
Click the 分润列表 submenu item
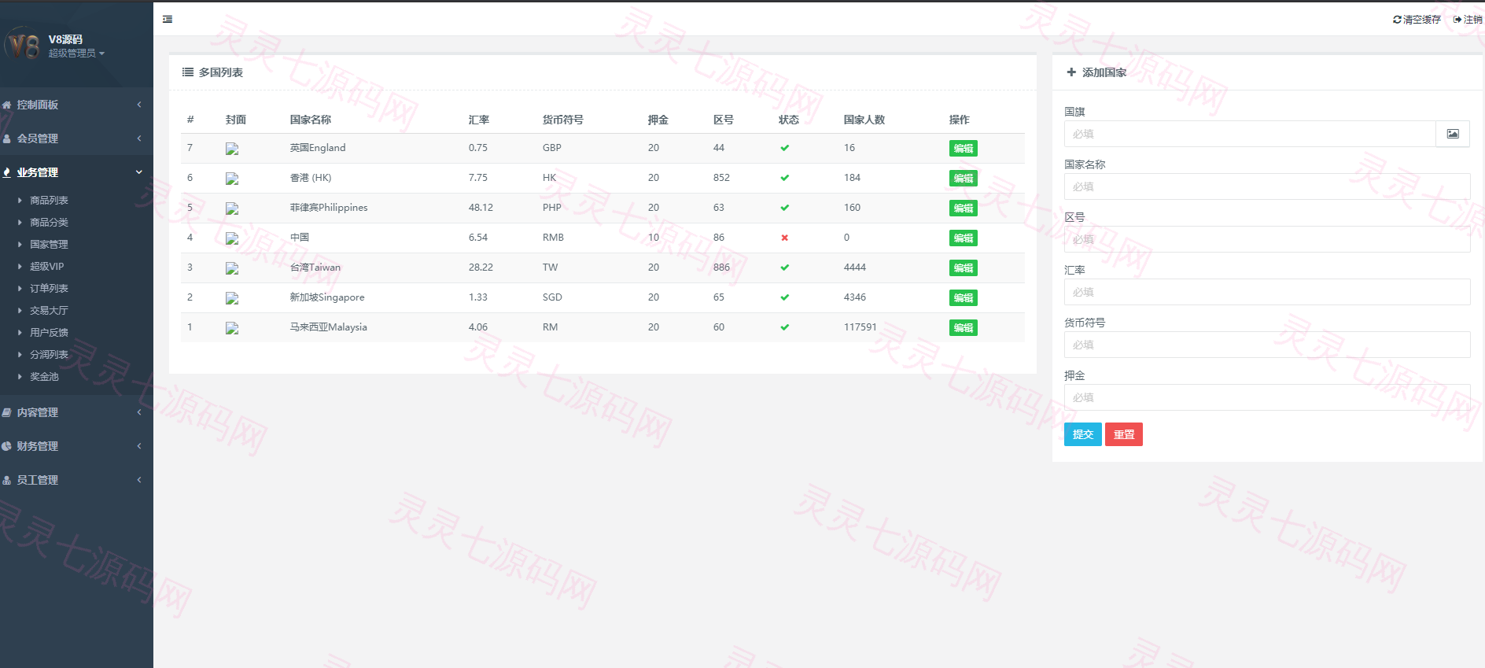tap(49, 355)
